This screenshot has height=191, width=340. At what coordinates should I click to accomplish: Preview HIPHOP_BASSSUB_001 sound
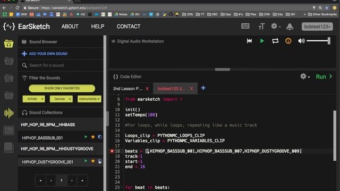point(86,137)
